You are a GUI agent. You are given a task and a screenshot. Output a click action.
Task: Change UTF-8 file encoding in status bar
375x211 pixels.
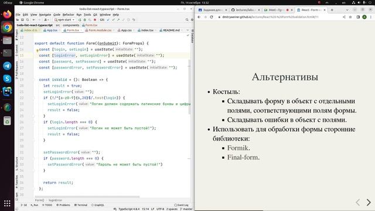pos(160,209)
